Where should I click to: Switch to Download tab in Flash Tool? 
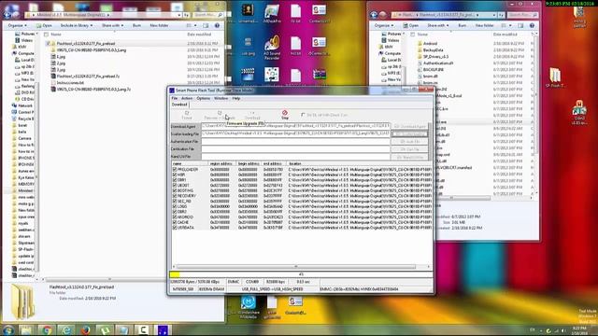[179, 105]
